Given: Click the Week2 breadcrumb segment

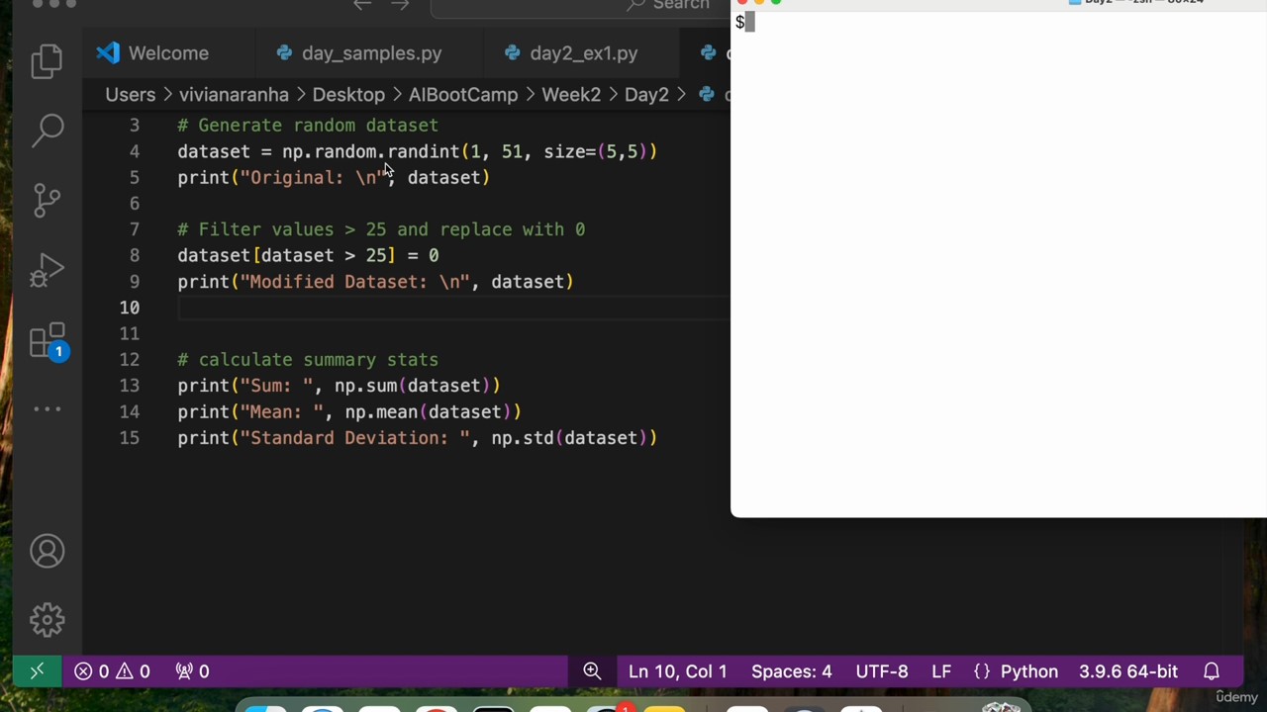Looking at the screenshot, I should coord(571,95).
